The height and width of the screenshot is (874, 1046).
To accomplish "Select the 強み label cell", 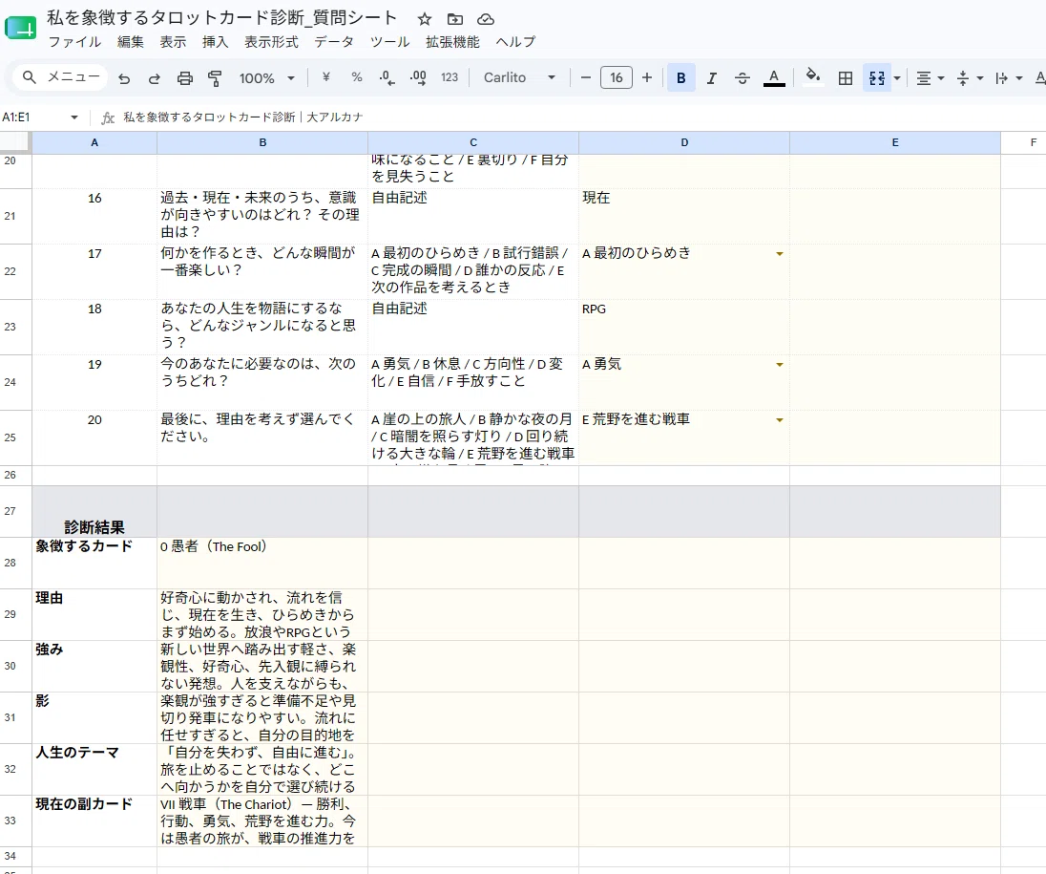I will [94, 666].
